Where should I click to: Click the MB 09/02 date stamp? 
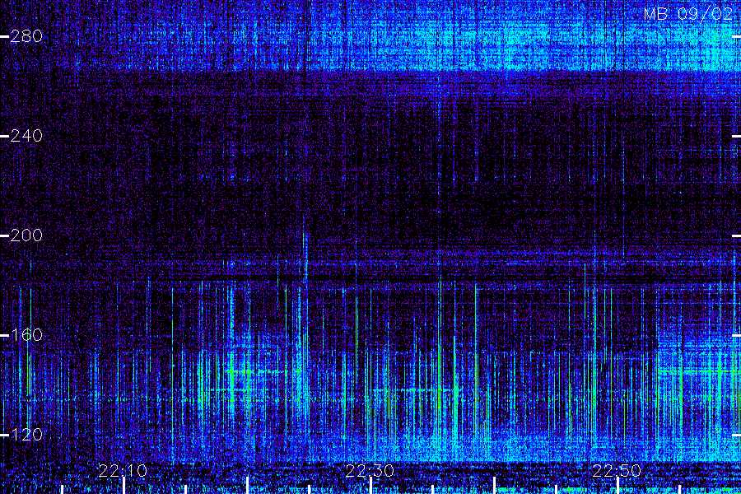point(688,14)
